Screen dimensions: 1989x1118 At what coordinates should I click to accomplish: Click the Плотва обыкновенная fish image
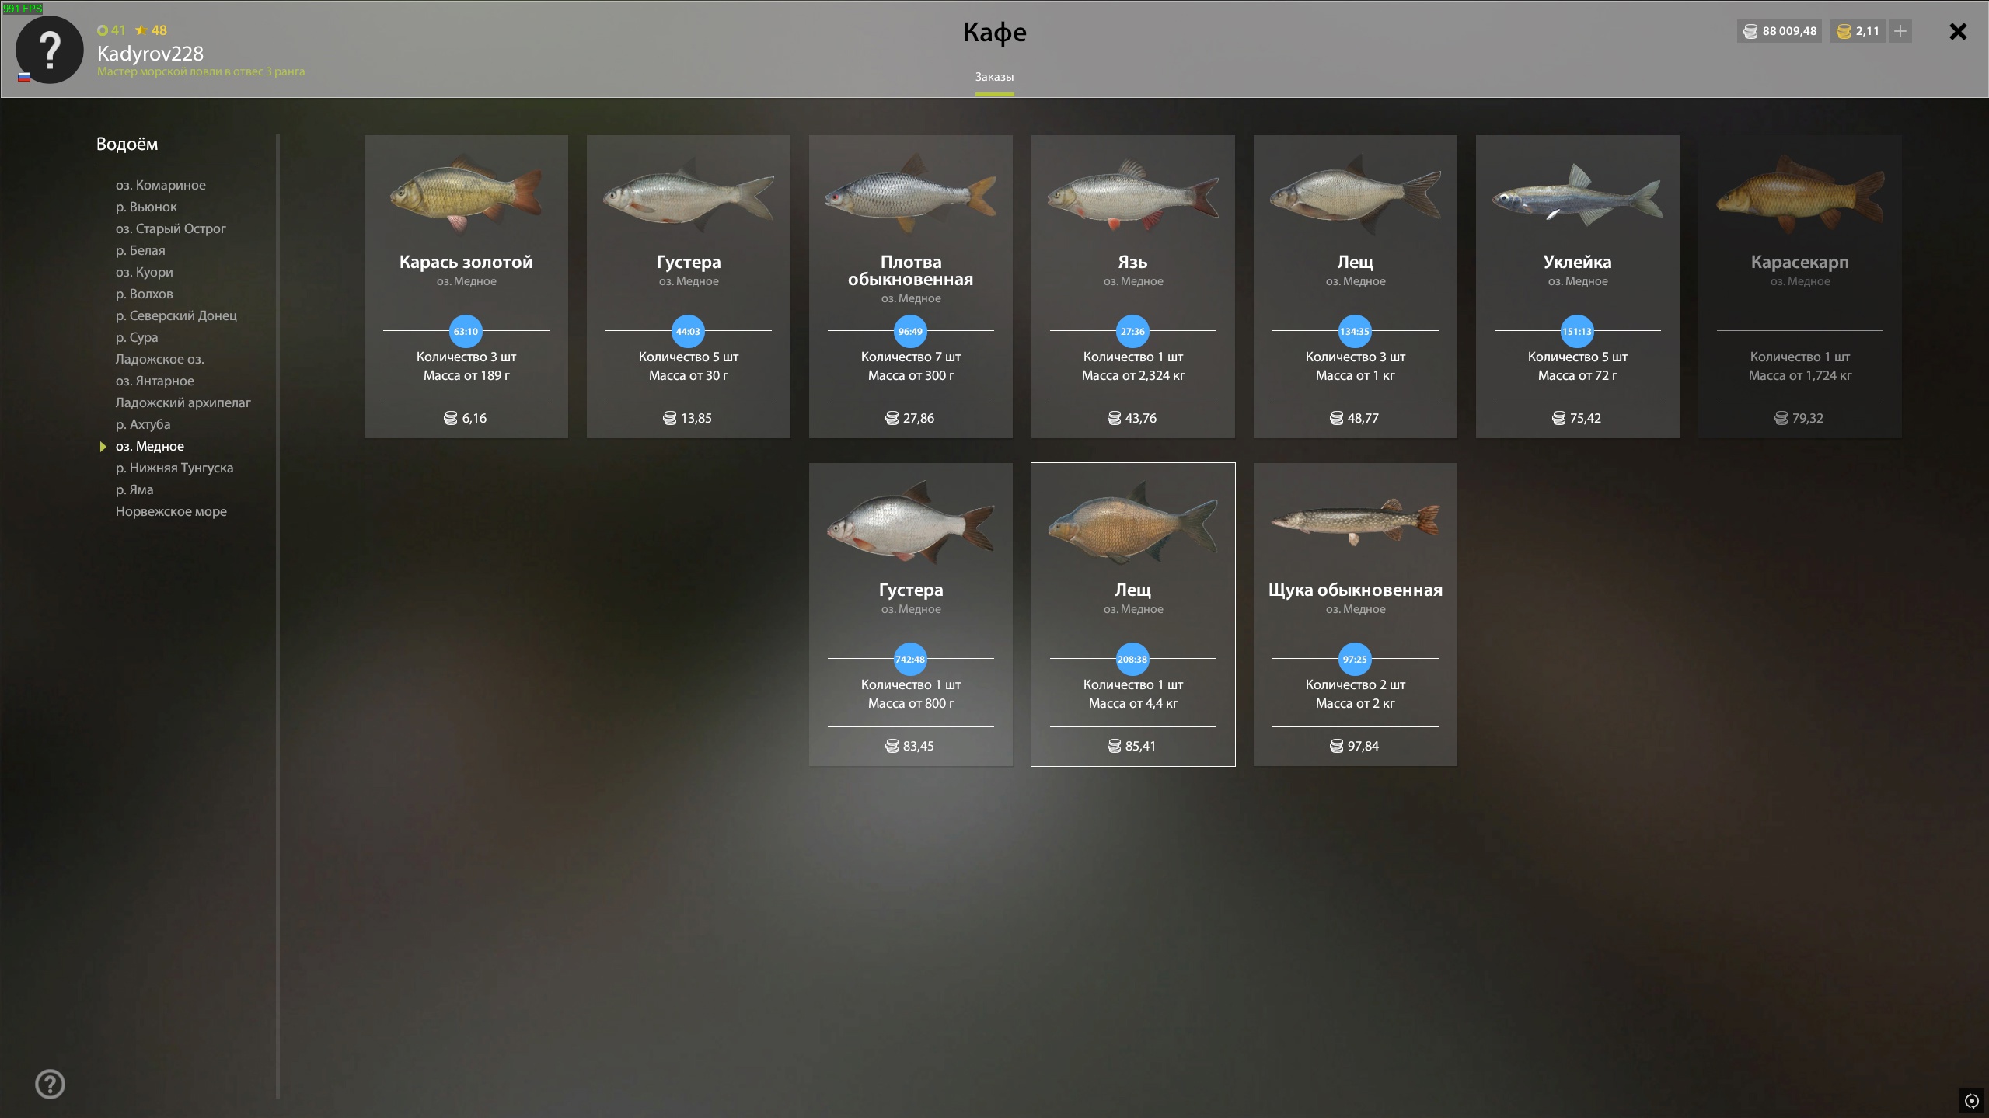(910, 194)
